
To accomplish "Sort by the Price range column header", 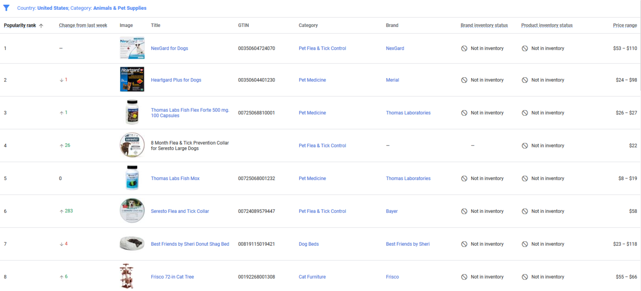I will point(624,25).
